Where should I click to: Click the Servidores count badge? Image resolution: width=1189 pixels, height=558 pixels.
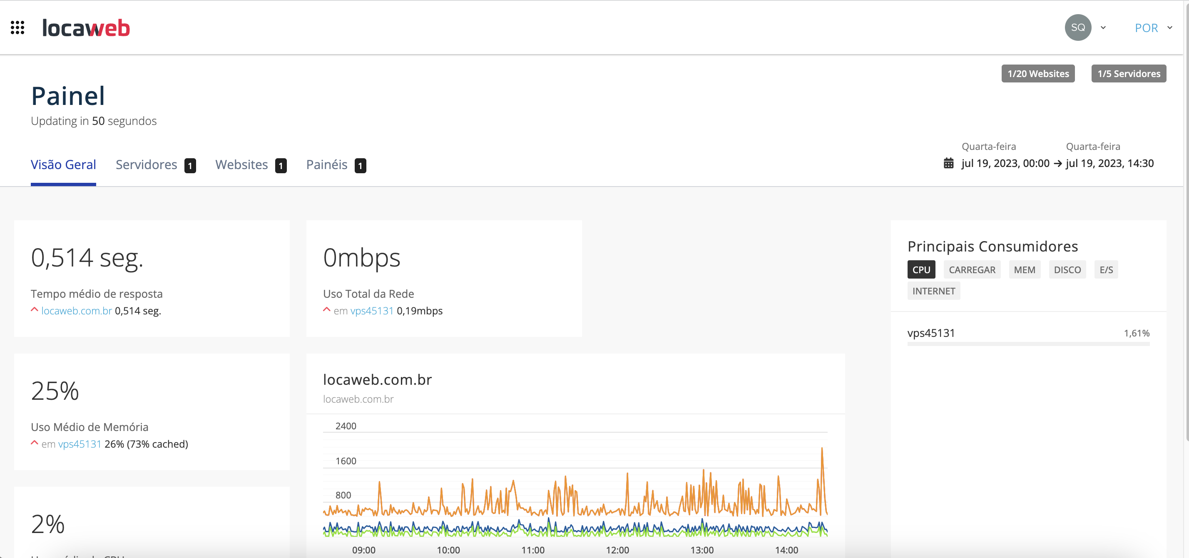click(190, 166)
